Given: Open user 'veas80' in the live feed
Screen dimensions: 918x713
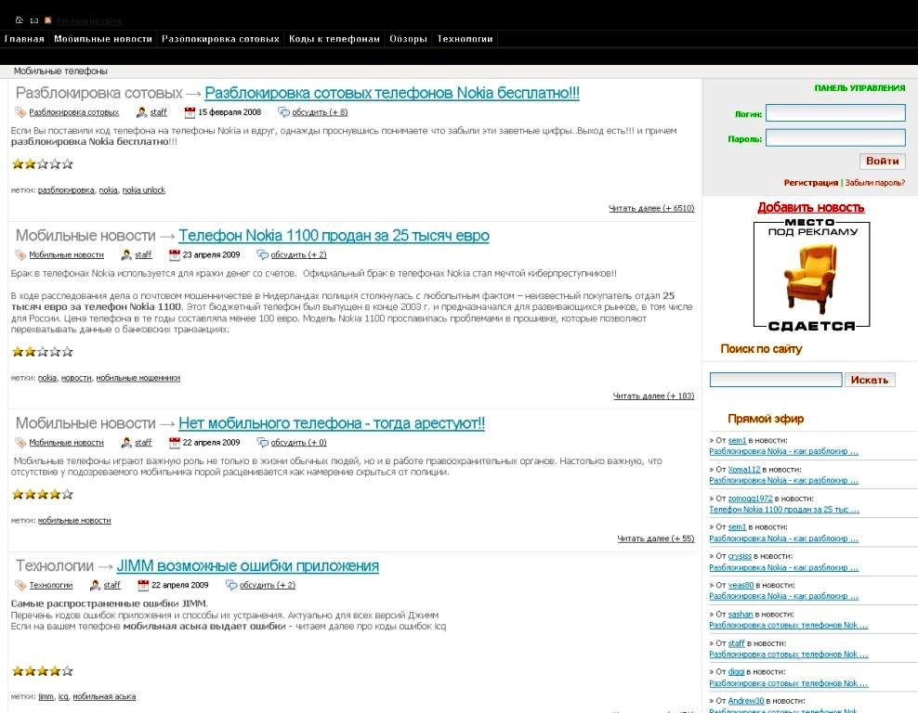Looking at the screenshot, I should pyautogui.click(x=741, y=586).
